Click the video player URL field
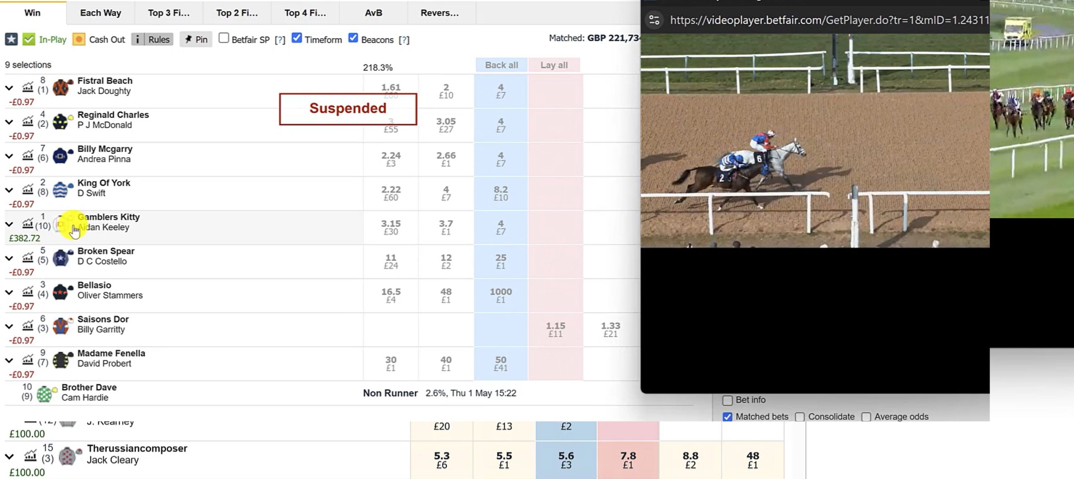 (x=829, y=20)
